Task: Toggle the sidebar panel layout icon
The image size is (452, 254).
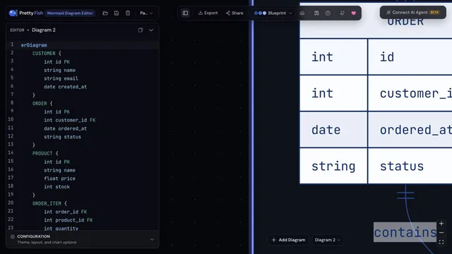Action: pos(185,13)
